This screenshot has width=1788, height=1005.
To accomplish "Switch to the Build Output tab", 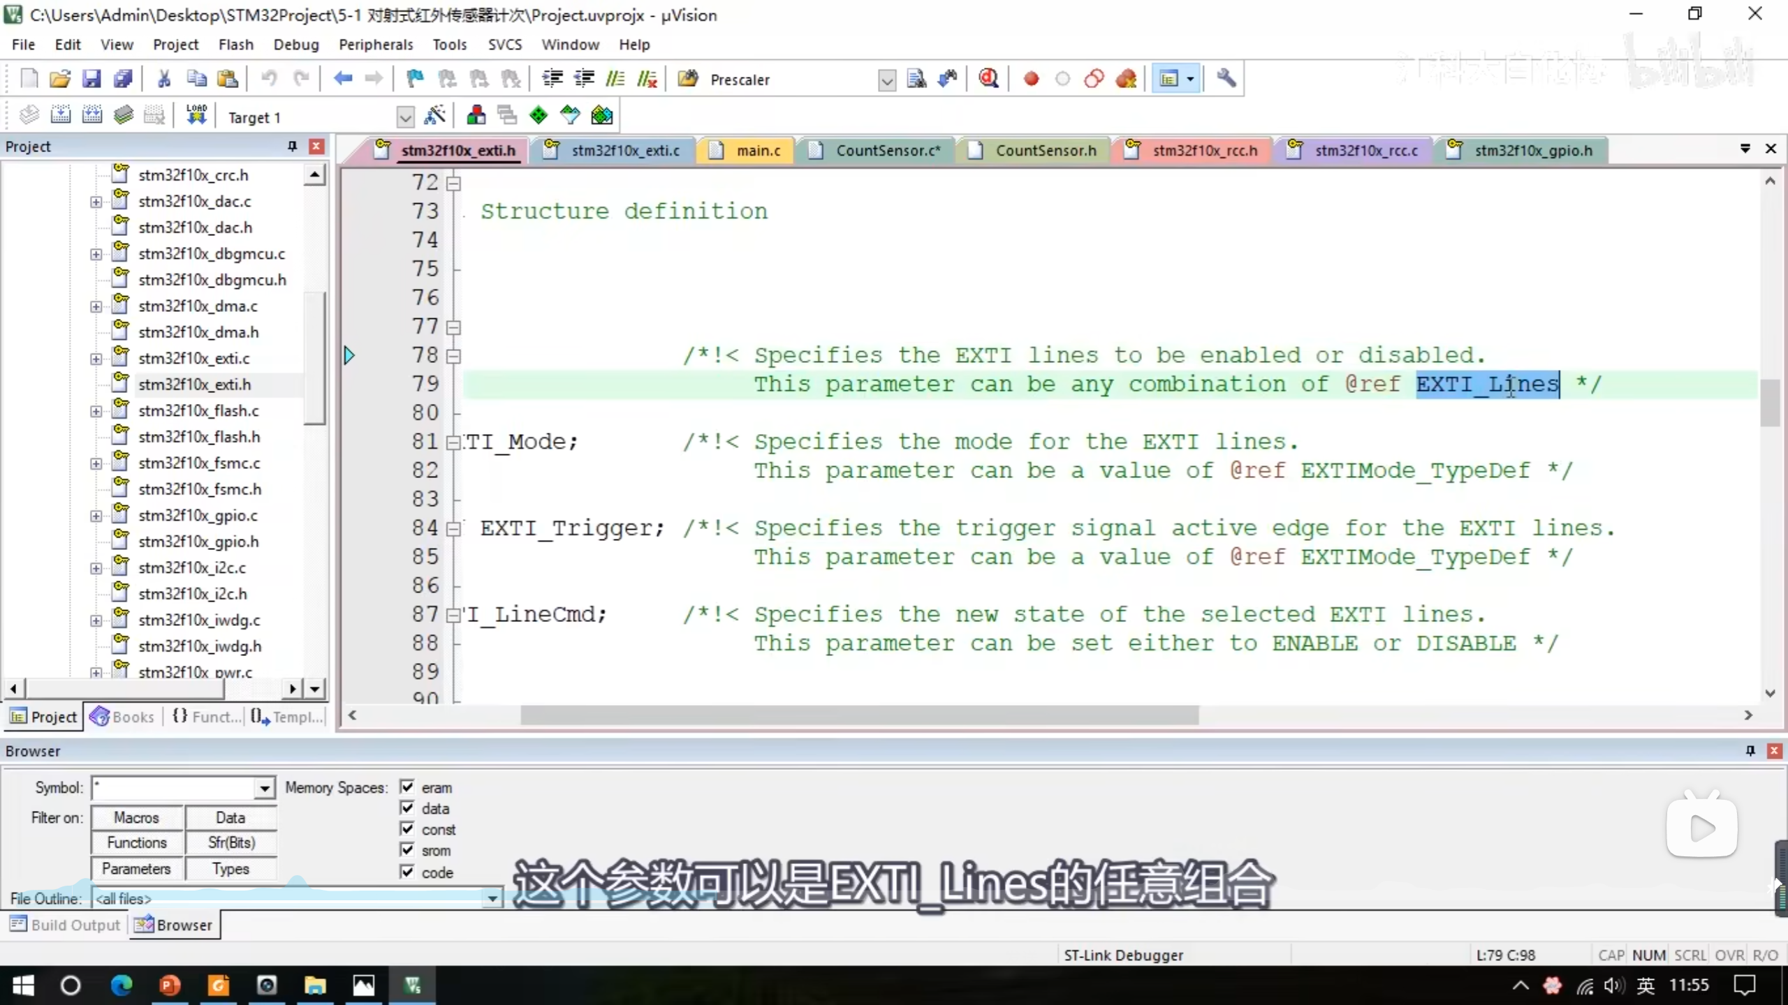I will 66,925.
